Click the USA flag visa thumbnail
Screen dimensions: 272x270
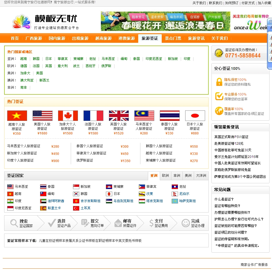(x=42, y=116)
